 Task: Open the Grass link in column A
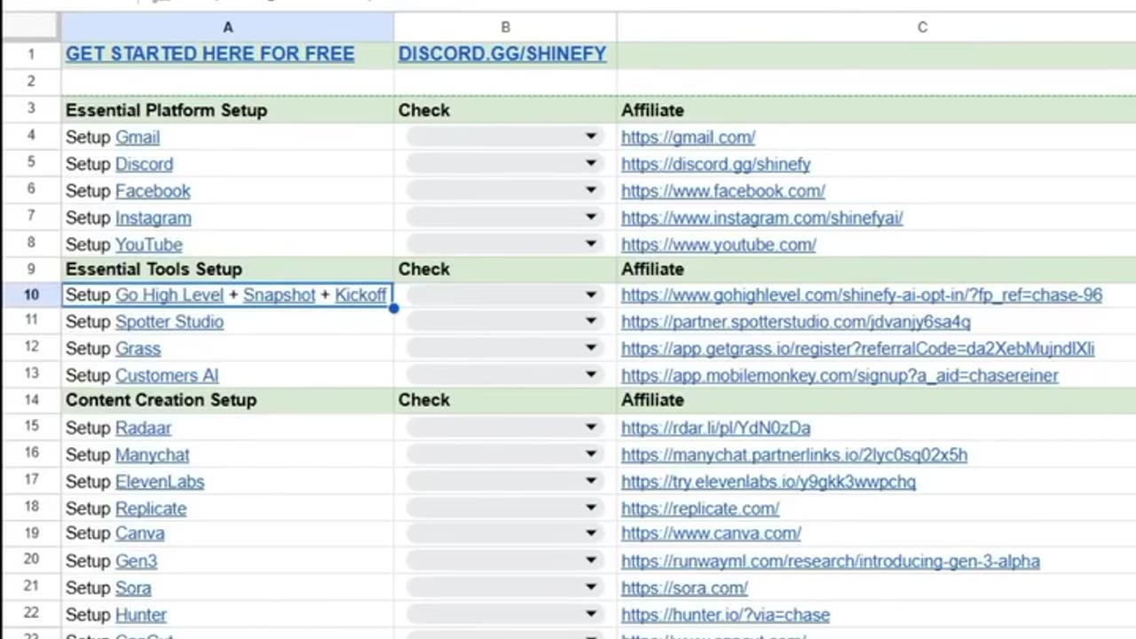(x=138, y=348)
